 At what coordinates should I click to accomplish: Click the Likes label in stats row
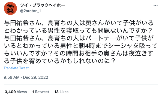(x=64, y=92)
